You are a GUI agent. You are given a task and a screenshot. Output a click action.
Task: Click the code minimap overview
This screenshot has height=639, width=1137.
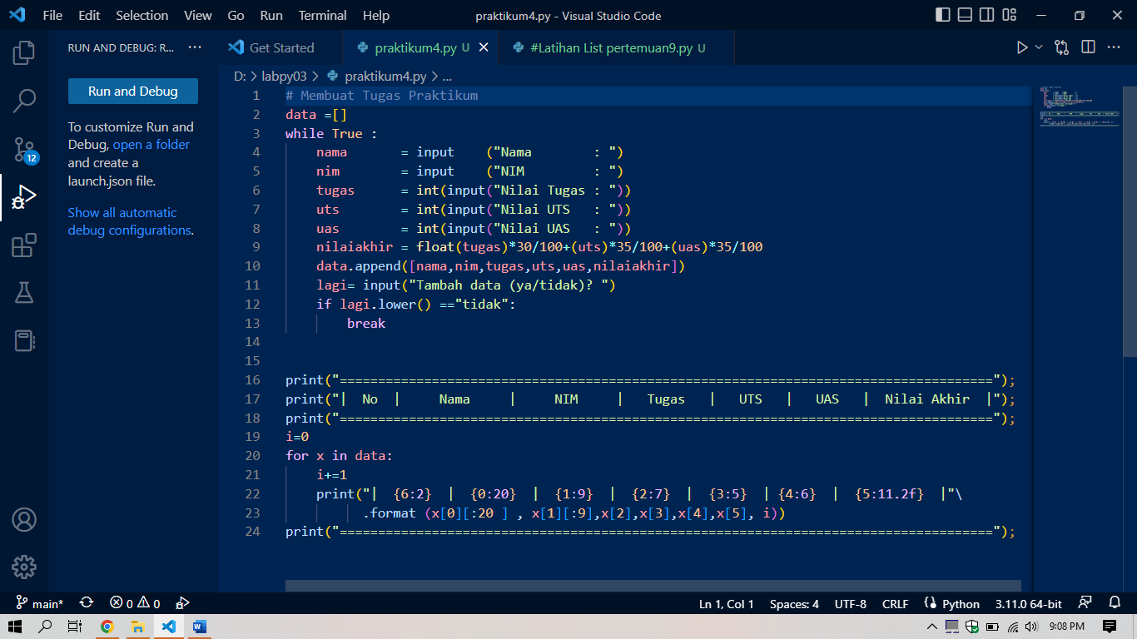(1079, 106)
